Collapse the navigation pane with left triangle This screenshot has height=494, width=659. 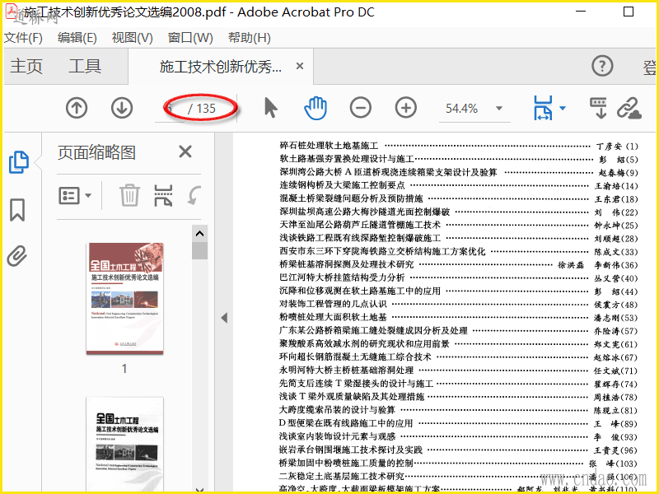click(224, 318)
